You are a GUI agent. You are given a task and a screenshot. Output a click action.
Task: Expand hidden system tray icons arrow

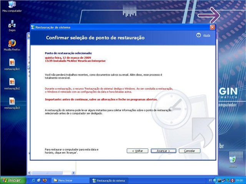coord(215,181)
